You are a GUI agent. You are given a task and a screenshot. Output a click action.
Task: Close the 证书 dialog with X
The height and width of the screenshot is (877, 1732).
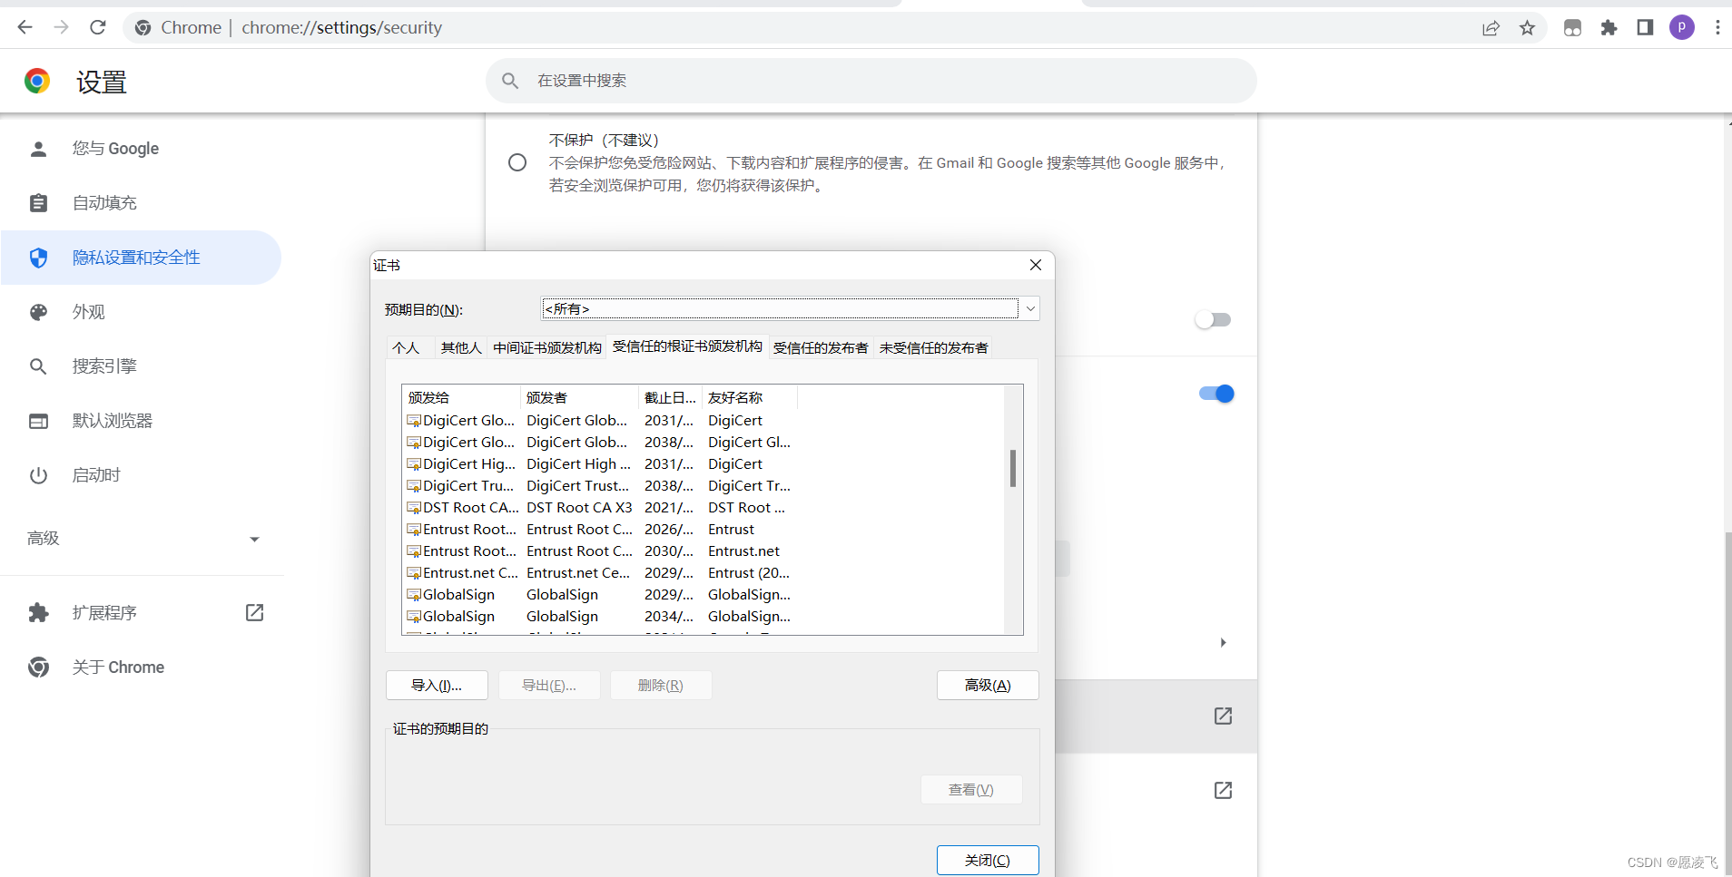click(x=1036, y=265)
